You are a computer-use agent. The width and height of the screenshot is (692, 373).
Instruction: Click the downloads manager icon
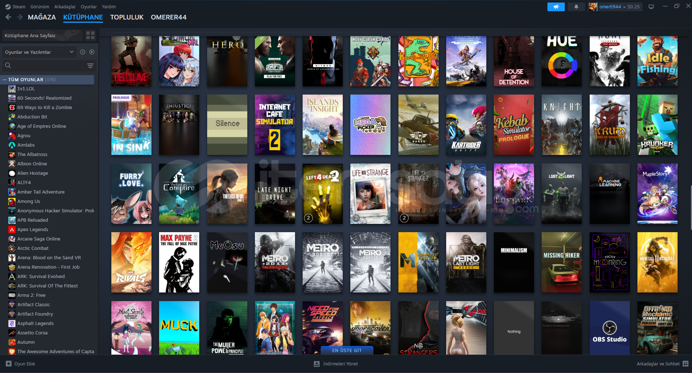[317, 364]
